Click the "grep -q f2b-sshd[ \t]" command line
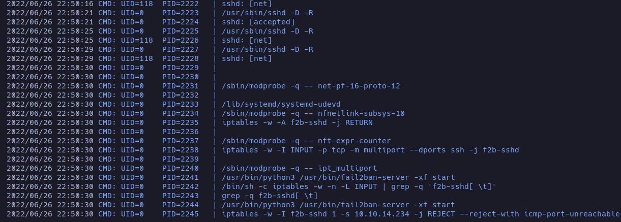 pos(270,196)
